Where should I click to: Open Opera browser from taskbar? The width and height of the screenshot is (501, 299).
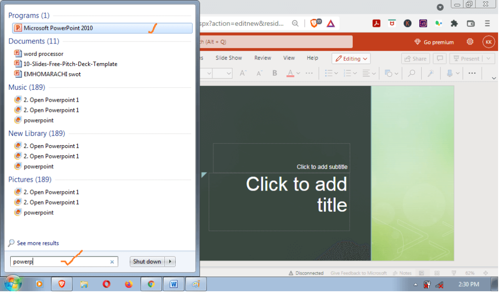pyautogui.click(x=106, y=284)
